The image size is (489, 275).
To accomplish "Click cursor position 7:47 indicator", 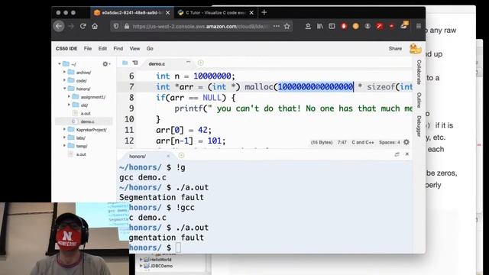I will coord(342,143).
